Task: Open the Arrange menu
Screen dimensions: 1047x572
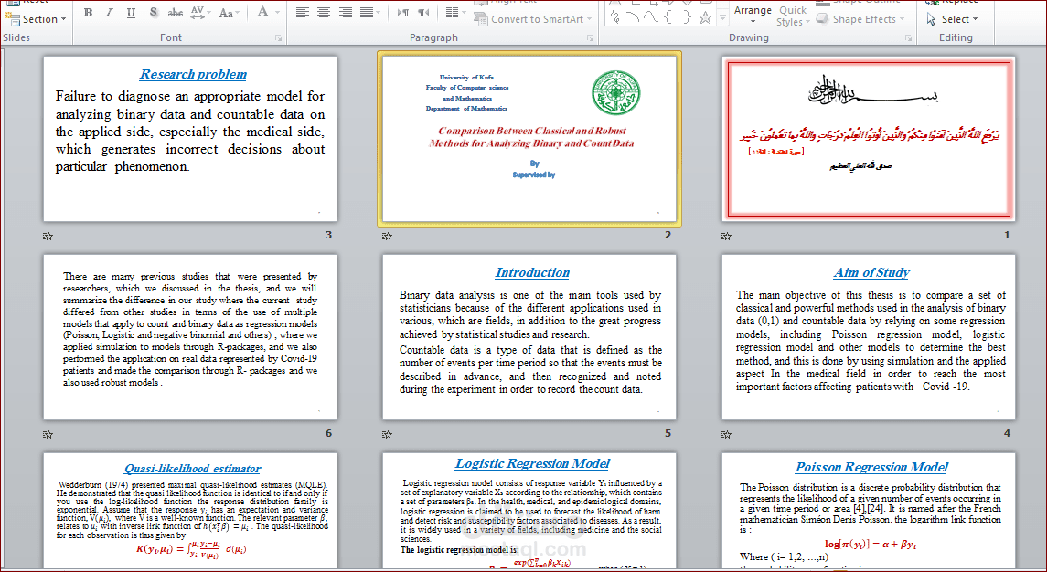Action: (x=753, y=15)
